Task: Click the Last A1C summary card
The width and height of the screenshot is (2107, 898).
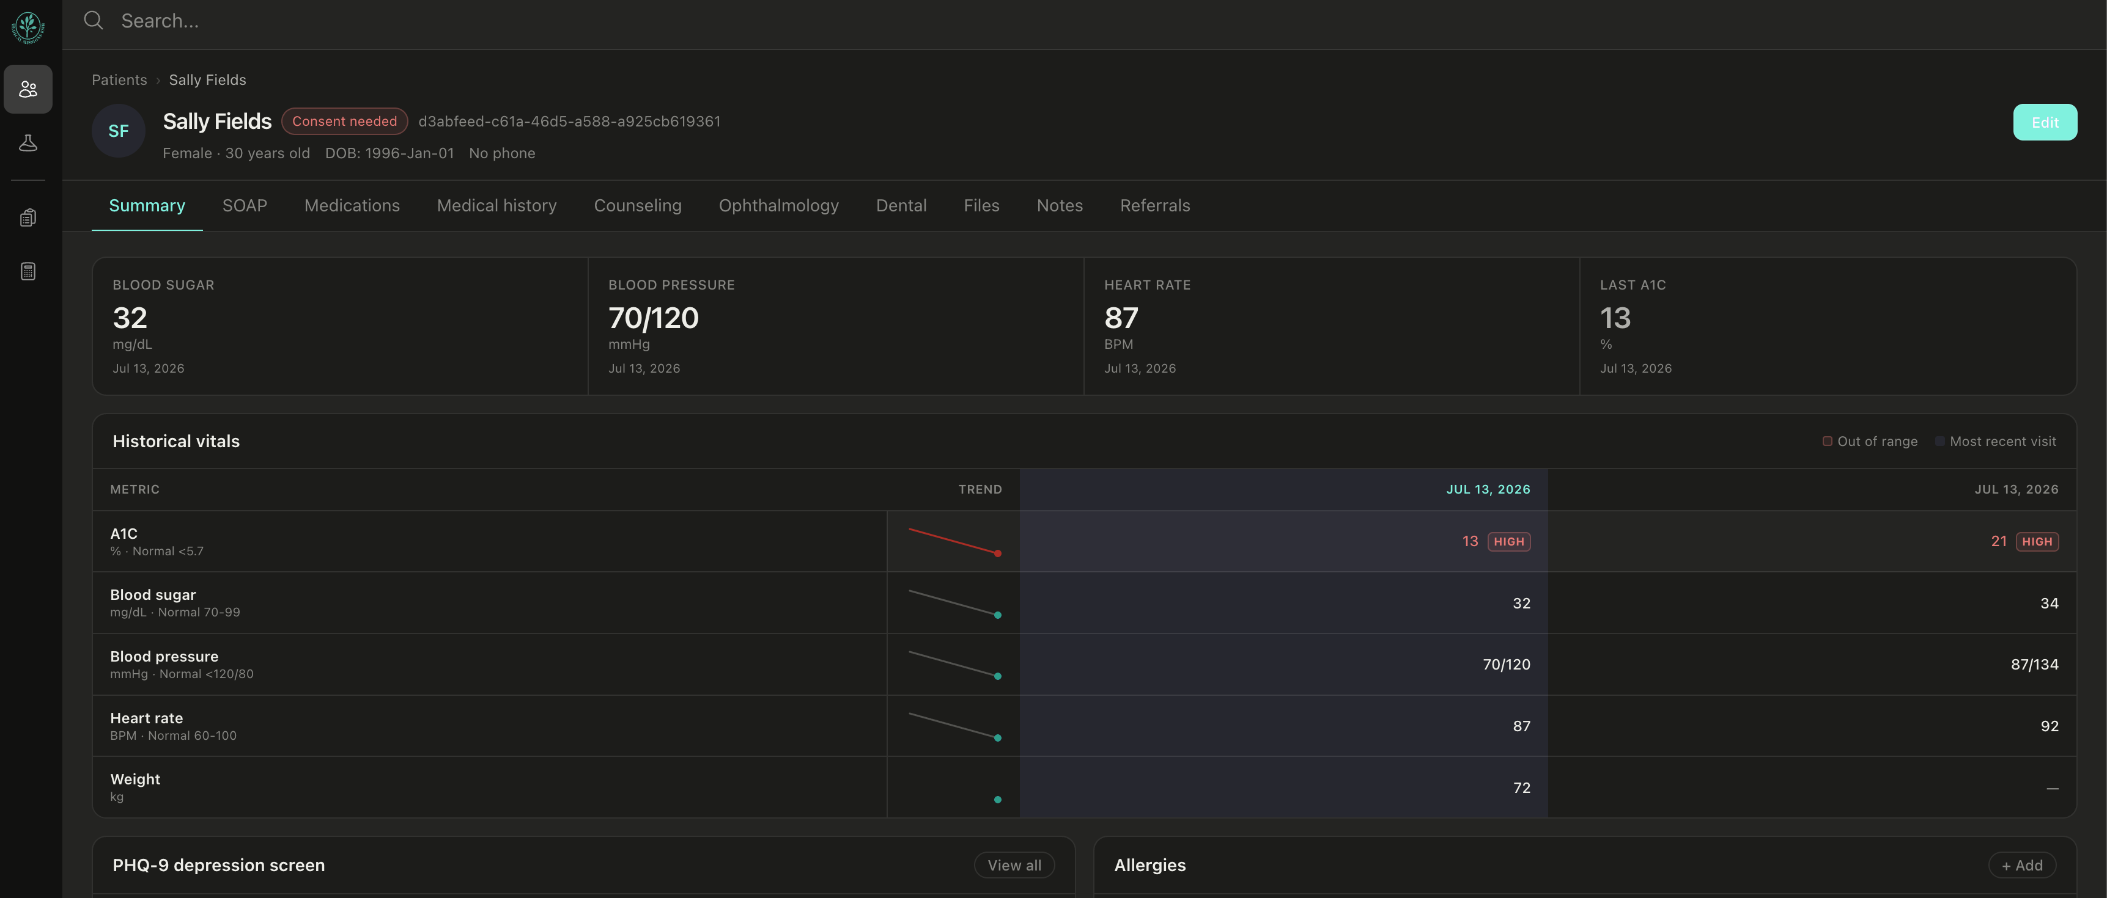Action: coord(1828,327)
